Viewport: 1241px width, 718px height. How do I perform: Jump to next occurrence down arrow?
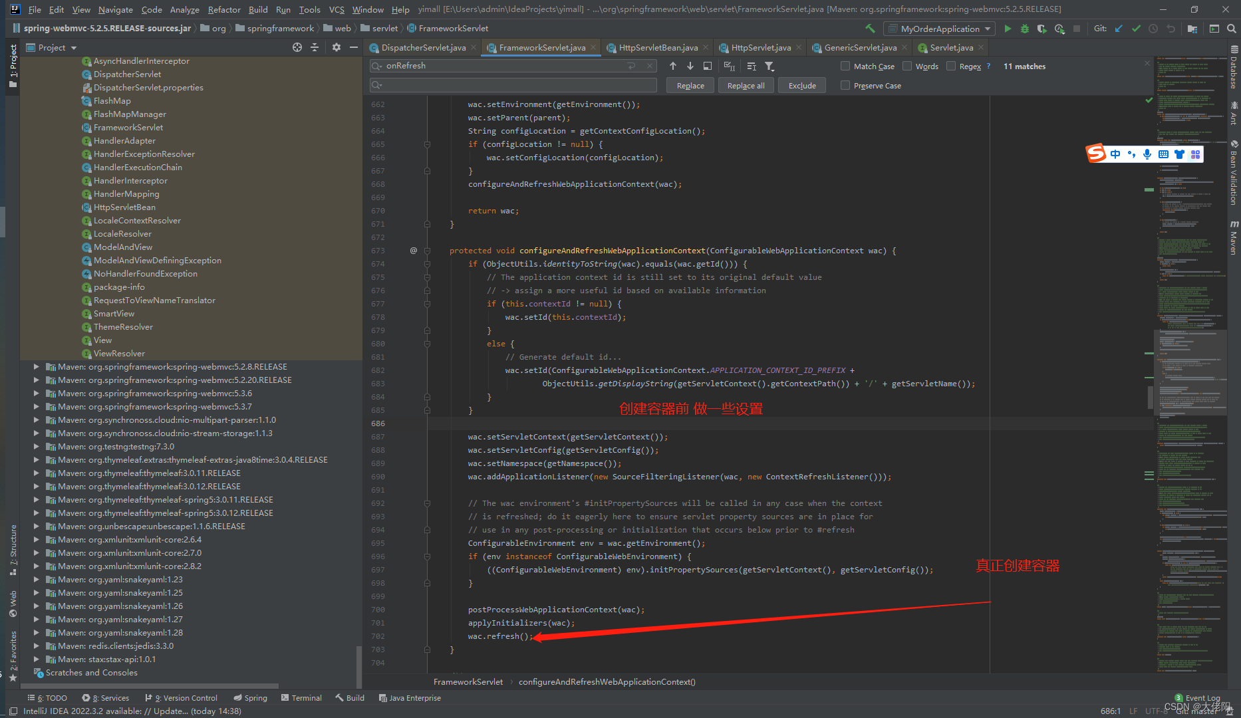[x=690, y=66]
